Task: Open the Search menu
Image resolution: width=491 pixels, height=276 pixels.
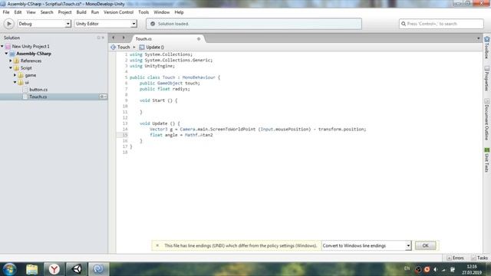Action: [x=47, y=12]
